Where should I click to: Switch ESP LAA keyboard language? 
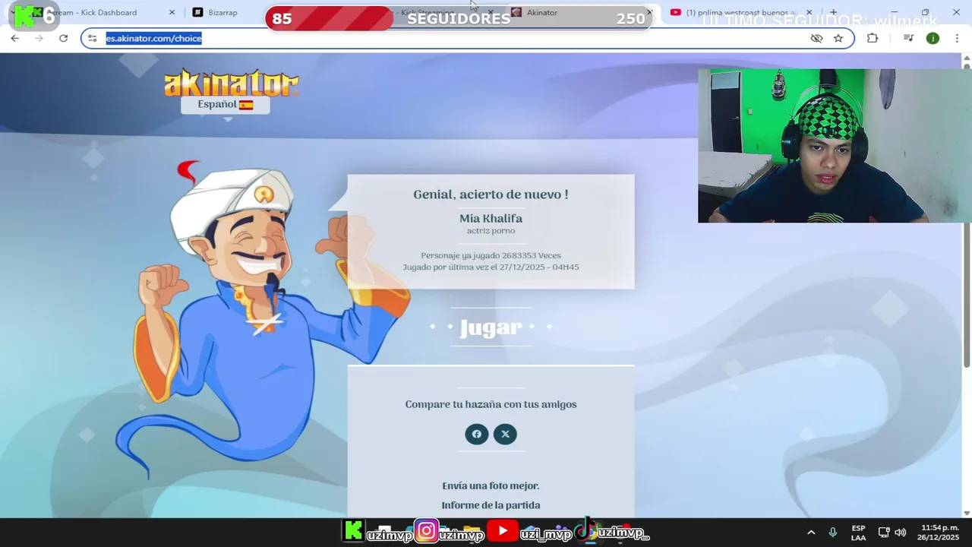point(858,533)
